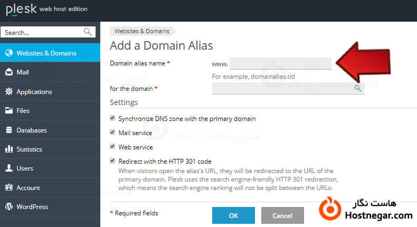
Task: Click the Statistics bar chart icon
Action: tap(8, 149)
